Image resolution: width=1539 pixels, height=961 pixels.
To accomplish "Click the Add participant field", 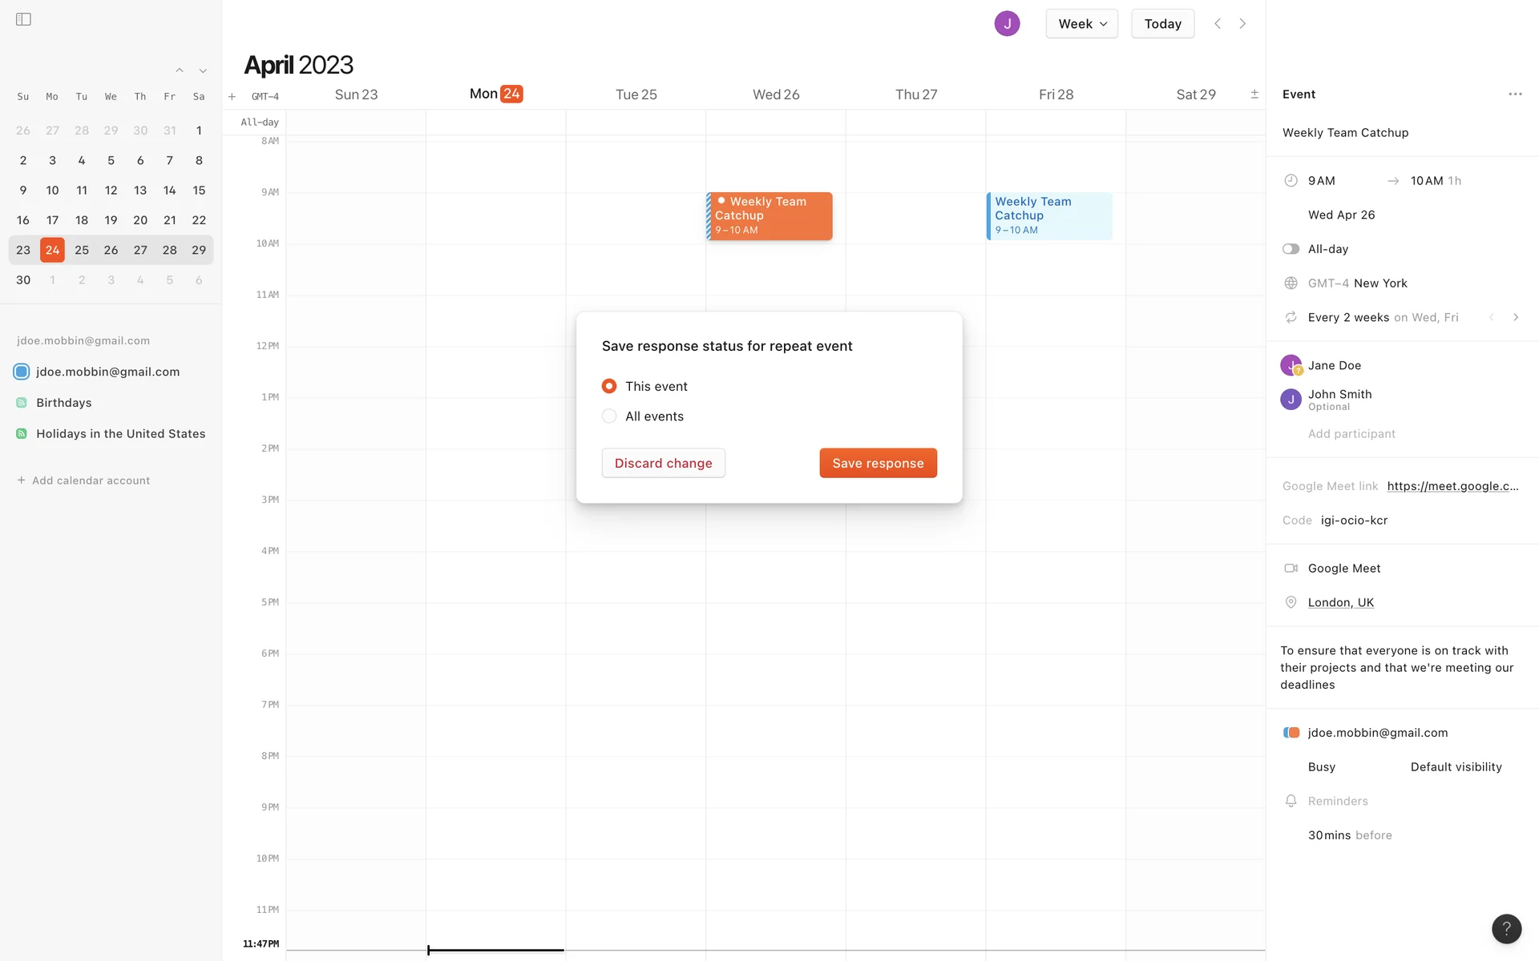I will (x=1351, y=434).
